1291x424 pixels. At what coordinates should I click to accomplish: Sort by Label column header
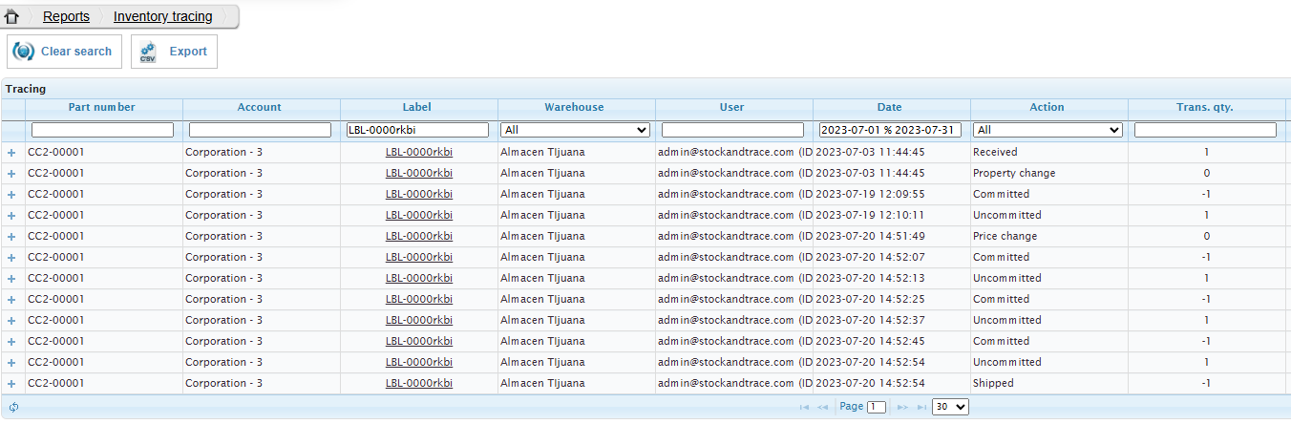(417, 108)
